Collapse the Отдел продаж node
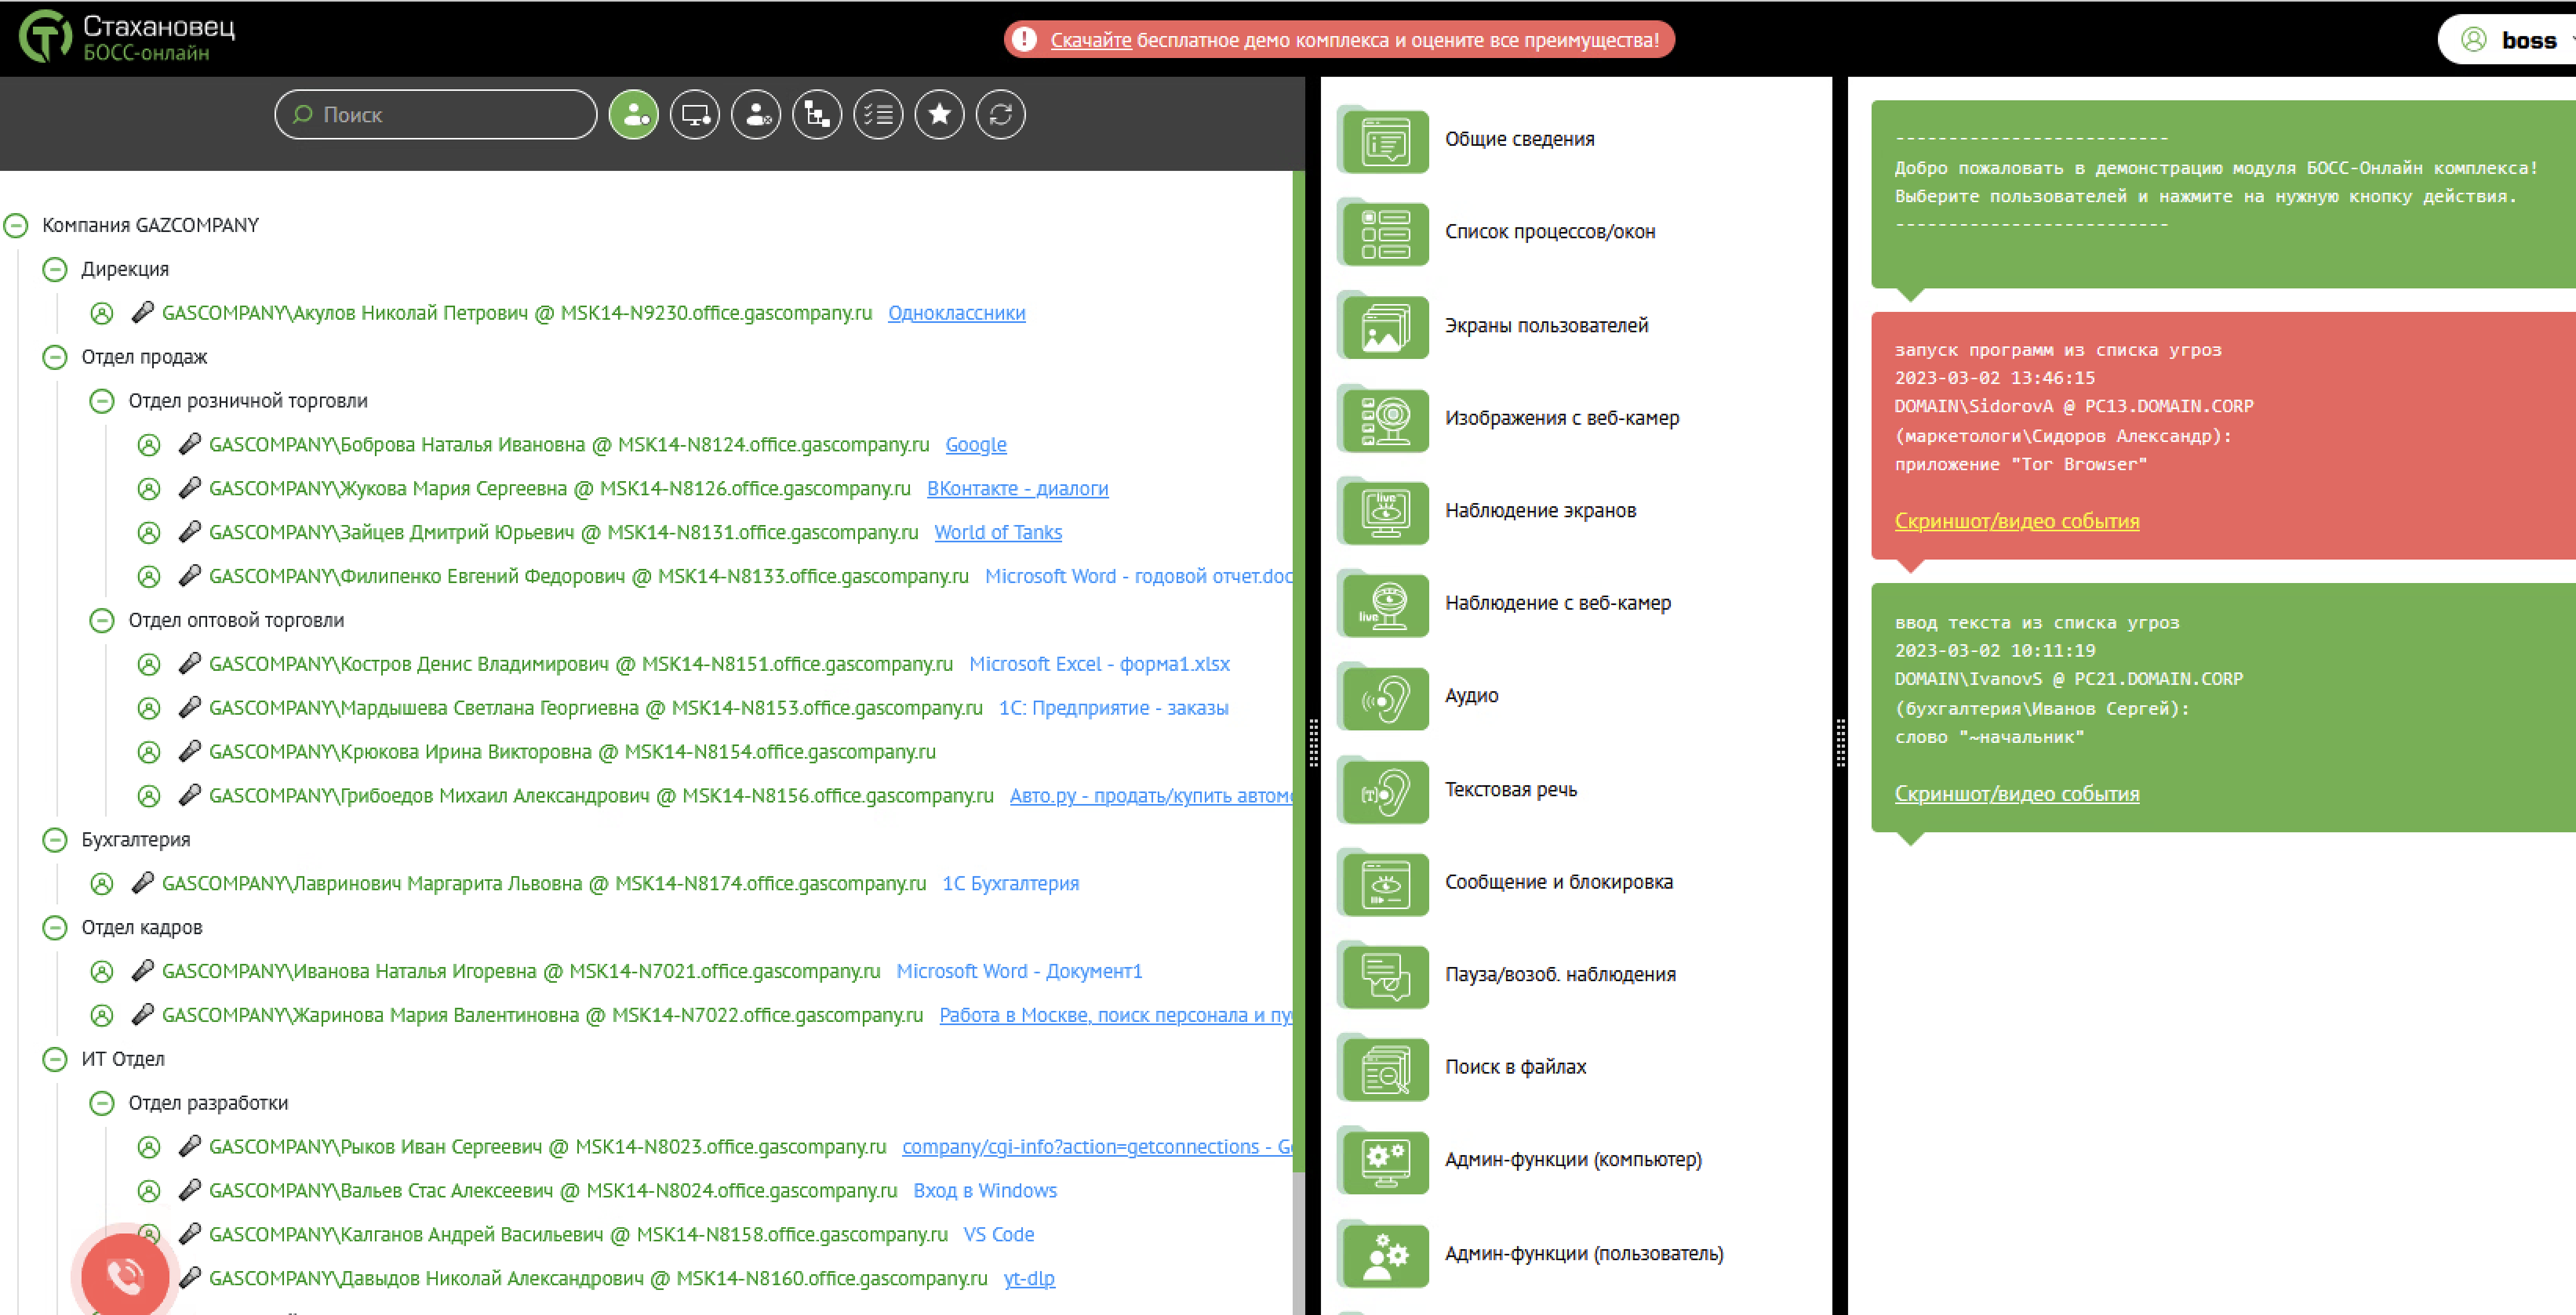The height and width of the screenshot is (1315, 2576). [x=55, y=357]
